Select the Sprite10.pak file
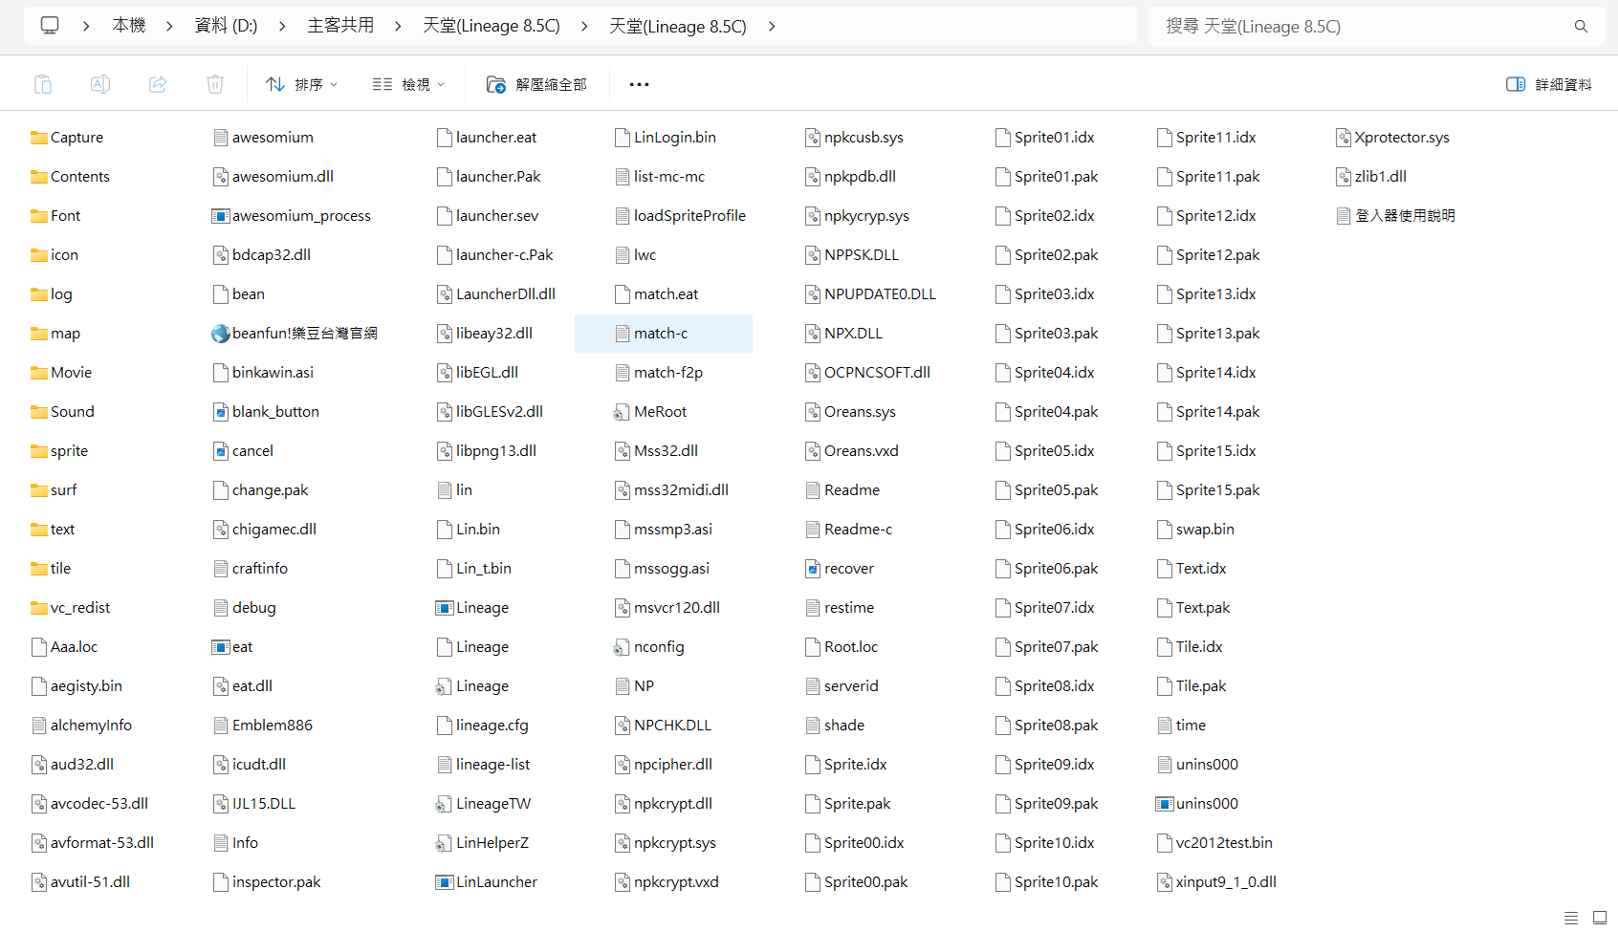The width and height of the screenshot is (1618, 932). click(1046, 882)
